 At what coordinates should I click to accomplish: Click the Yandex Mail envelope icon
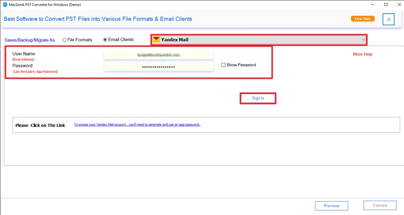[156, 40]
